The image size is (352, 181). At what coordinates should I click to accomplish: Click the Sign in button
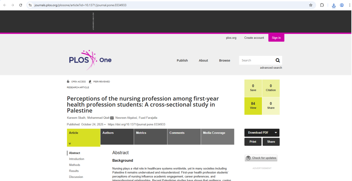click(276, 38)
